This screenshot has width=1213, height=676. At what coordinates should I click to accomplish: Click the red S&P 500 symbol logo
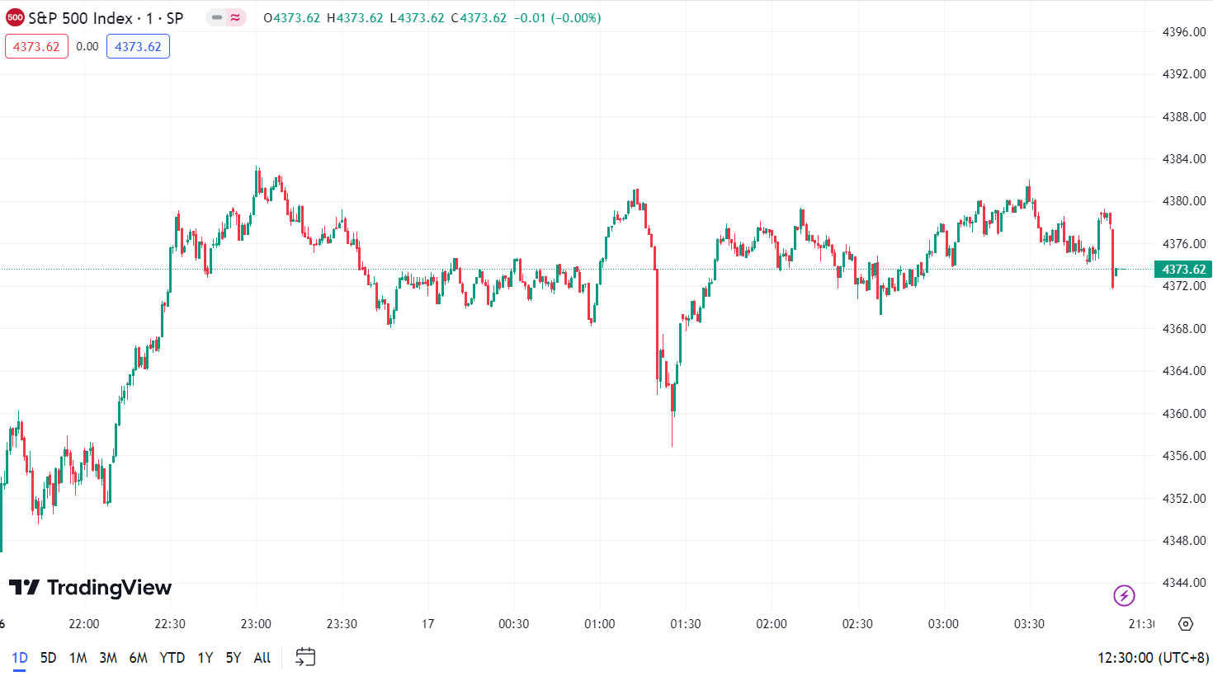coord(15,18)
